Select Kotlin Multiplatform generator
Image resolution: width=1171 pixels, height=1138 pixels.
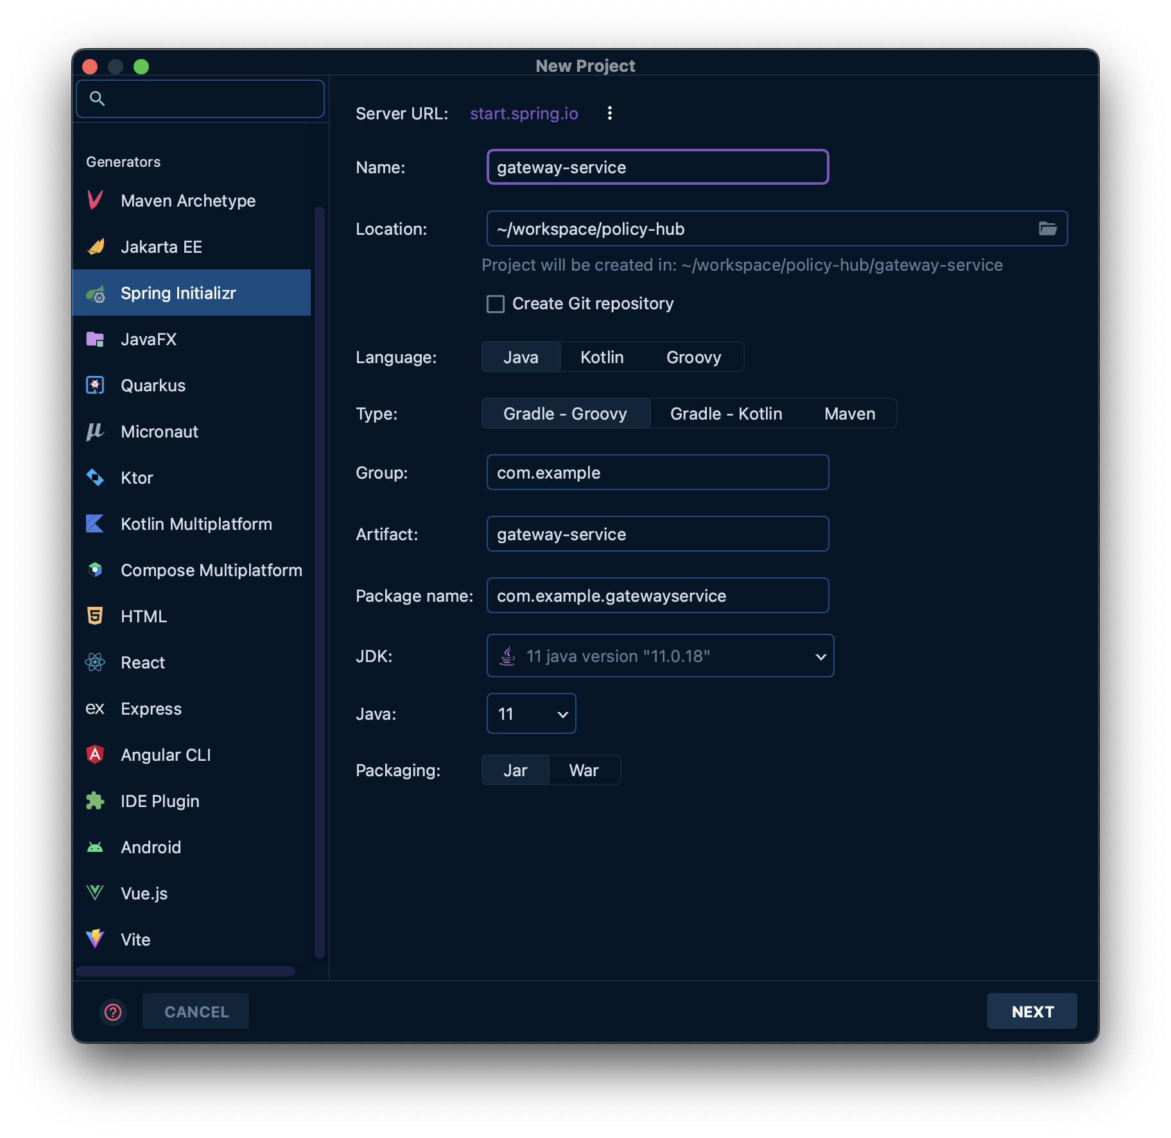[x=191, y=524]
